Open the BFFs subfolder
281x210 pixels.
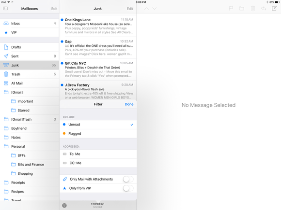[x=30, y=155]
